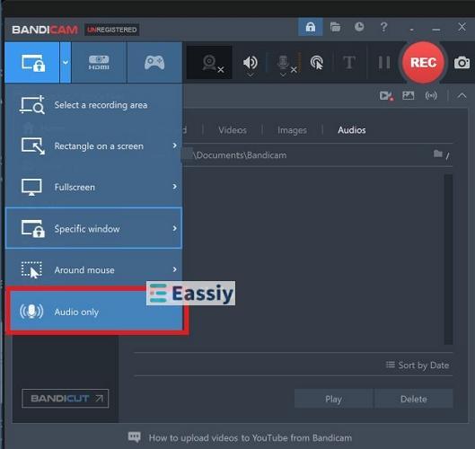Click the Delete button
Image resolution: width=475 pixels, height=449 pixels.
coord(414,399)
